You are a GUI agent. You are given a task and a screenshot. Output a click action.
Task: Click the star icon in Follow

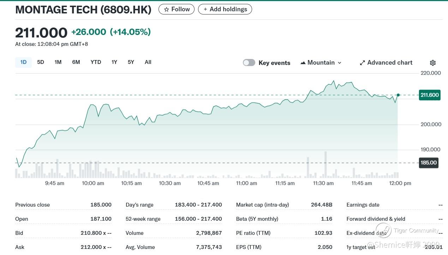[167, 10]
